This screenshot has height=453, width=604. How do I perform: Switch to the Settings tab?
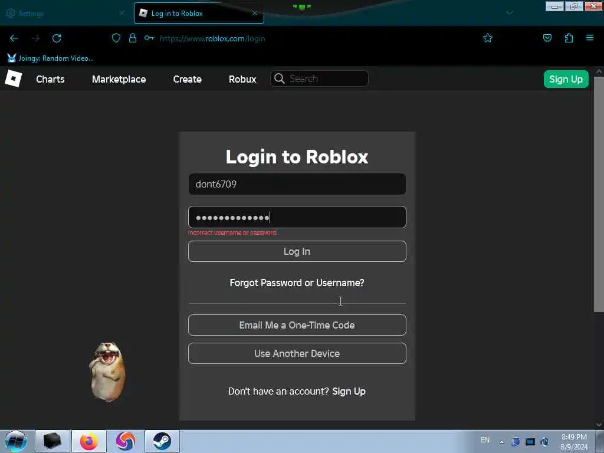coord(65,13)
